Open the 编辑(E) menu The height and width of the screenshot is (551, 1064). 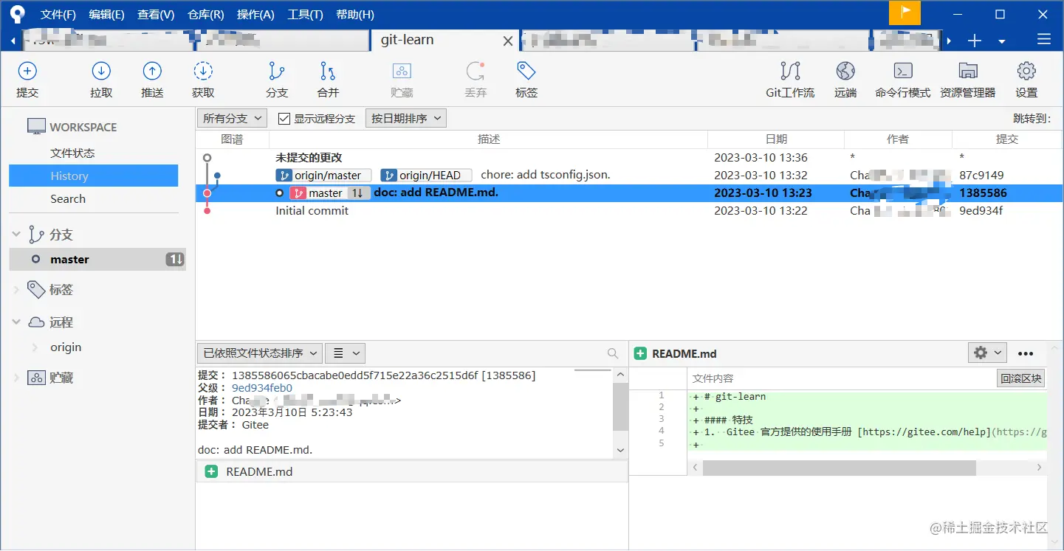106,14
